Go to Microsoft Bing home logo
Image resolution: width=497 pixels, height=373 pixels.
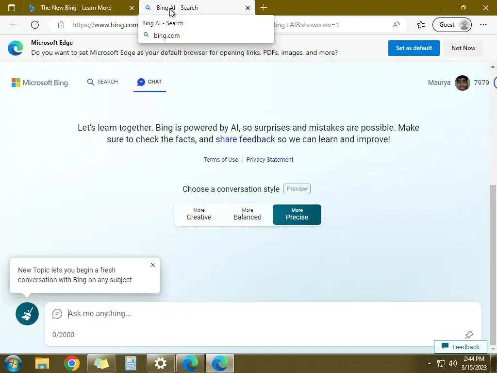click(x=40, y=83)
